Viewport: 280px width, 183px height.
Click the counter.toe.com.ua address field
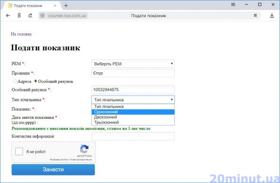coord(67,16)
